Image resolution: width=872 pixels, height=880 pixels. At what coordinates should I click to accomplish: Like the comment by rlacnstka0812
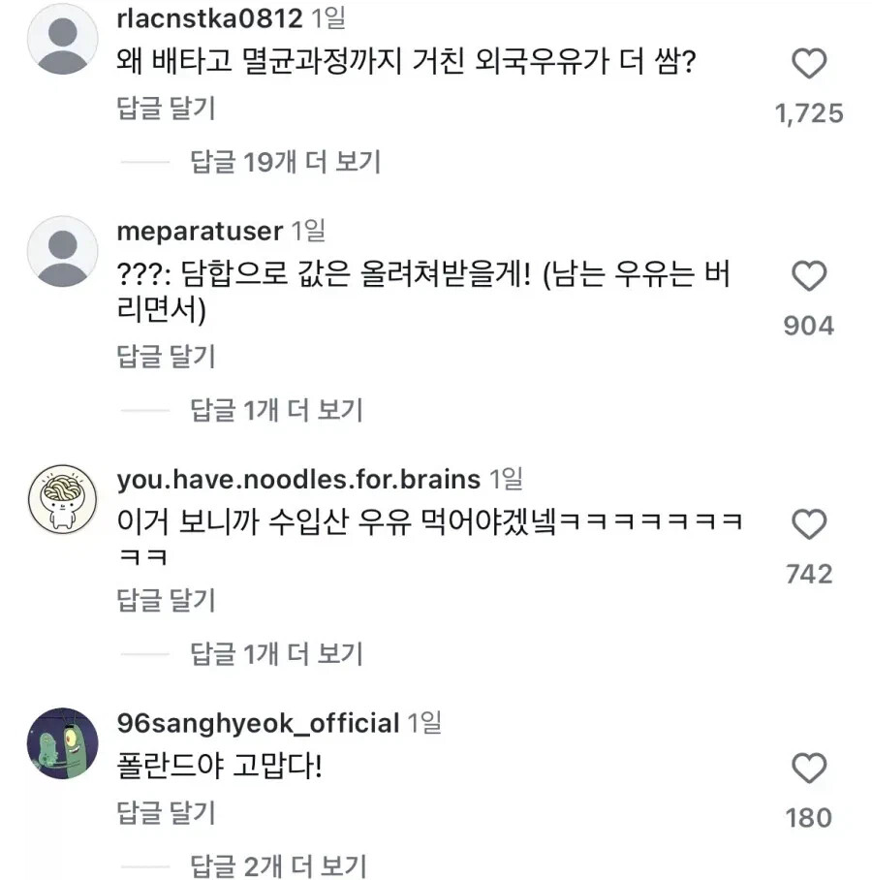click(809, 65)
